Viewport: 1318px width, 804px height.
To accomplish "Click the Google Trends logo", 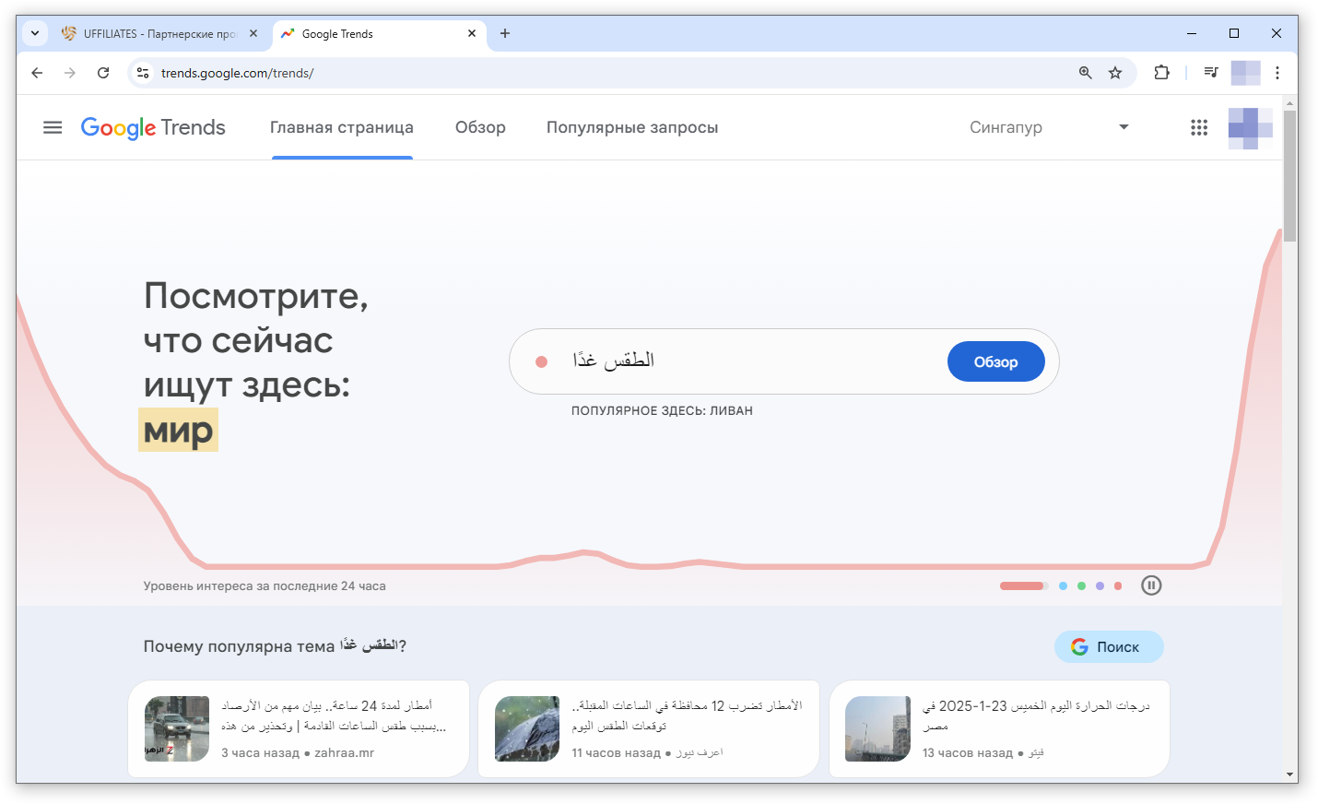I will point(153,127).
